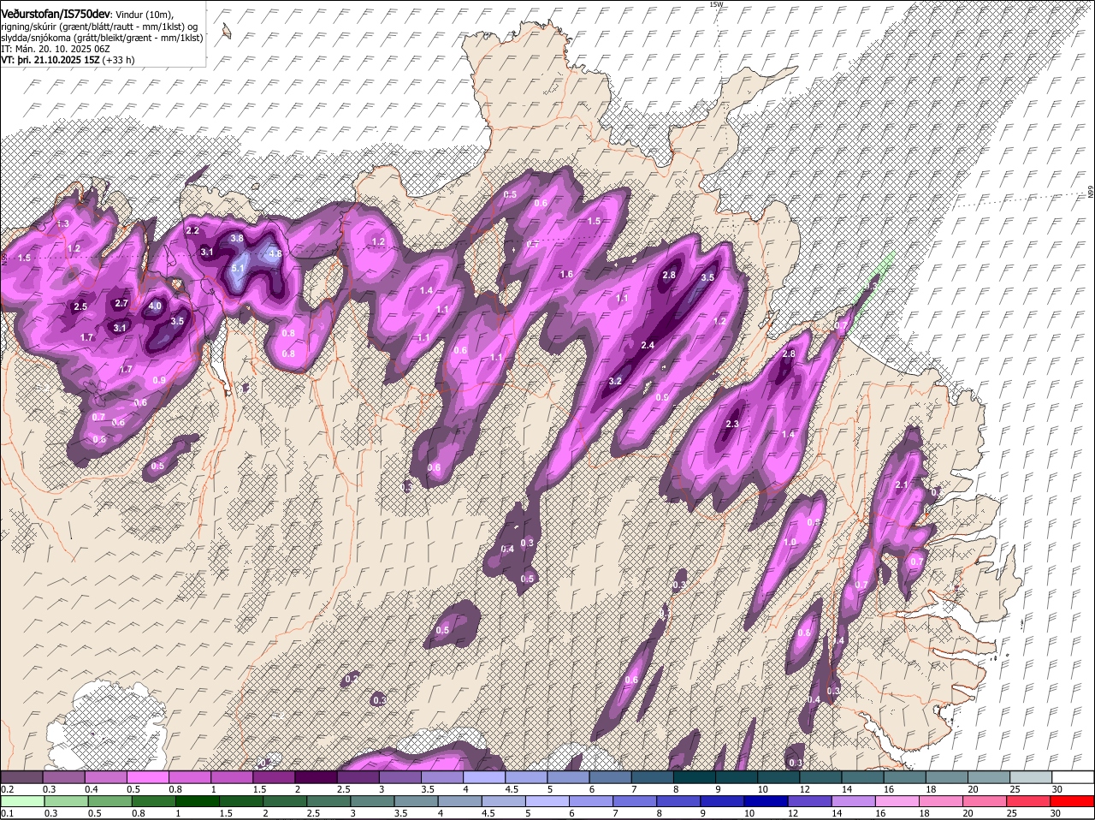
Task: Click the 5.1 precipitation maximum label
Action: 239,269
